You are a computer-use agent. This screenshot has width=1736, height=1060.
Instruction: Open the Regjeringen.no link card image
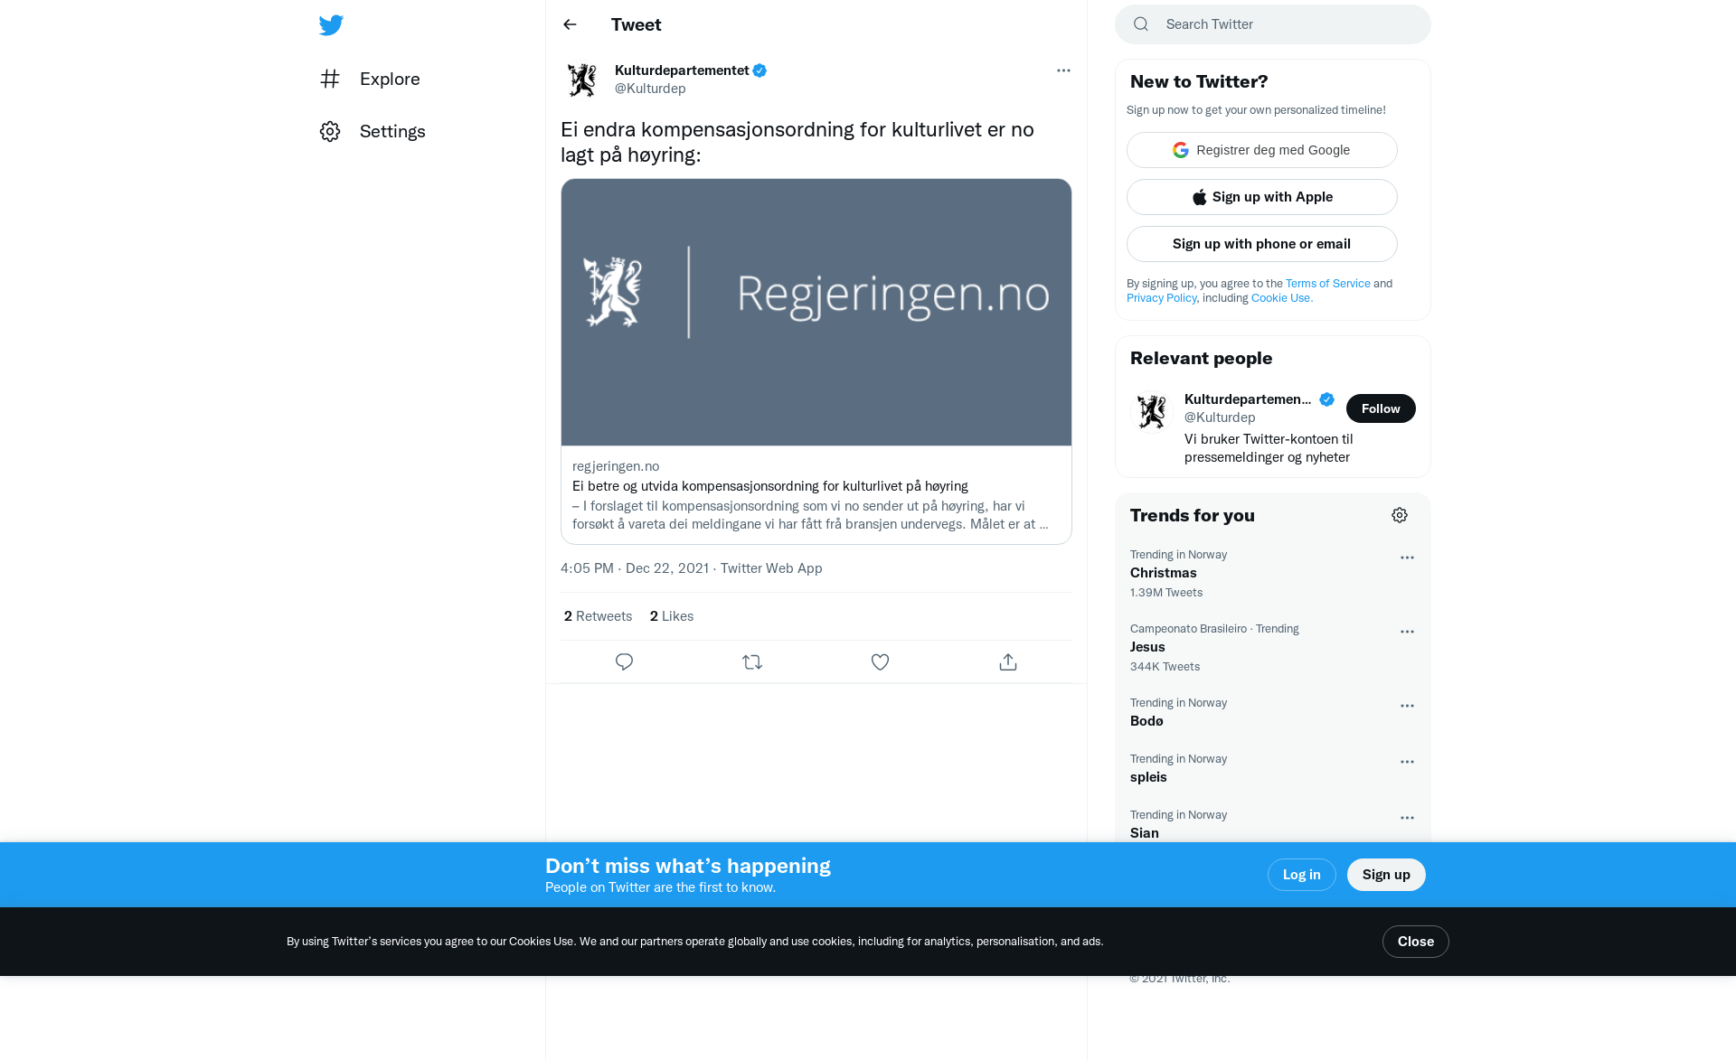coord(816,312)
